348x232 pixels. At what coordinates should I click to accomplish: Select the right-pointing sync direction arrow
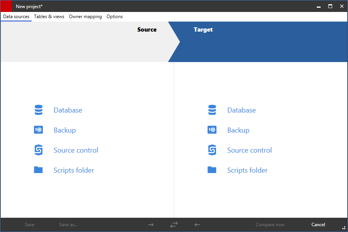[x=150, y=224]
